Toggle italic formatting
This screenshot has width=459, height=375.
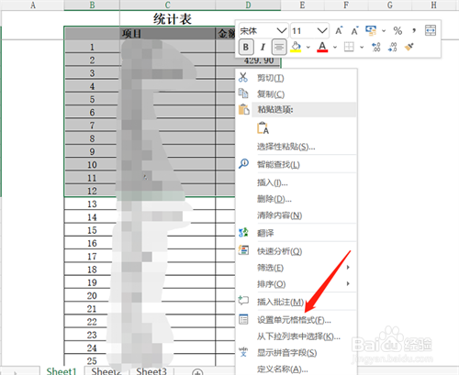[x=263, y=48]
